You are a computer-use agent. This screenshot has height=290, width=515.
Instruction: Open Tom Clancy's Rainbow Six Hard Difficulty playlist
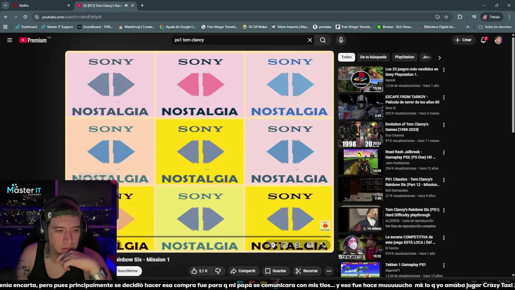412,212
